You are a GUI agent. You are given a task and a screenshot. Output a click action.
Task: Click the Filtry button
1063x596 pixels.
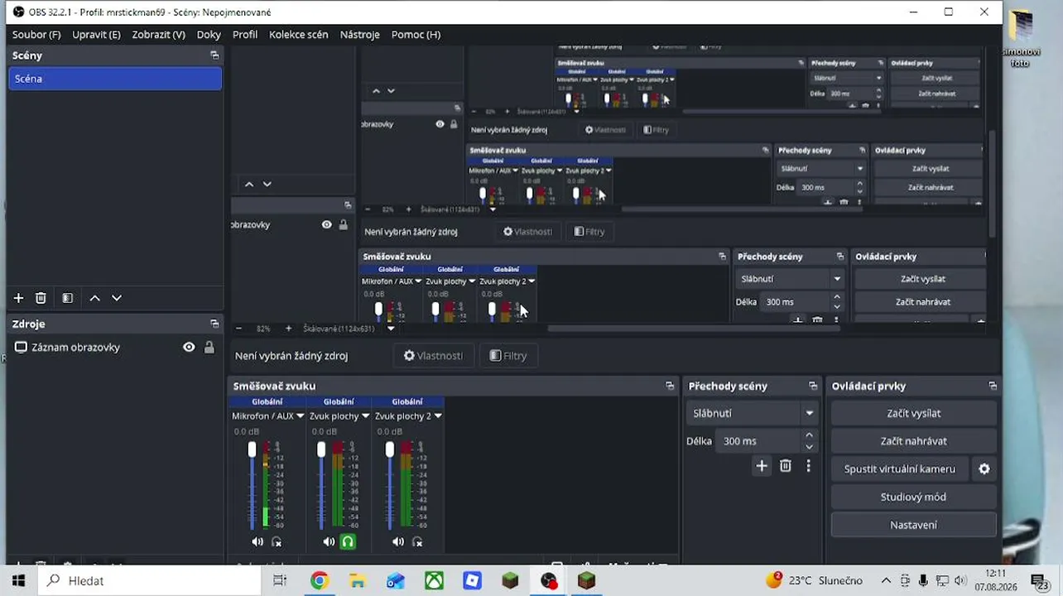coord(508,356)
